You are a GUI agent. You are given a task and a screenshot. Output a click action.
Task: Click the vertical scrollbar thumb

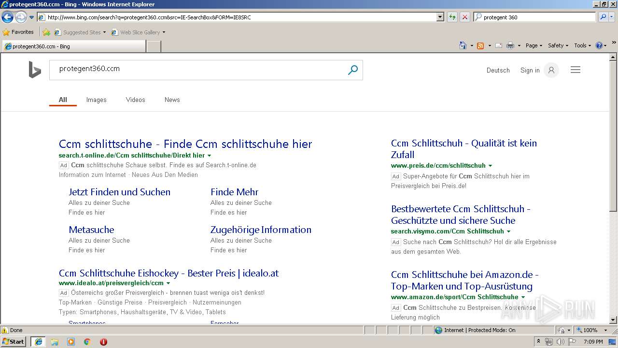pos(613,136)
